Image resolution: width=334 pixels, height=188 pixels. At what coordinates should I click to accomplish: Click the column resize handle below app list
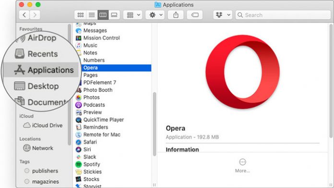point(154,185)
